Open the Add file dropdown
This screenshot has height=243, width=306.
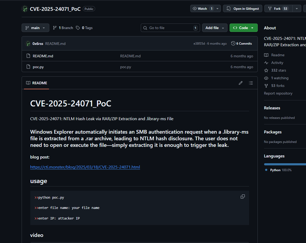click(x=215, y=28)
